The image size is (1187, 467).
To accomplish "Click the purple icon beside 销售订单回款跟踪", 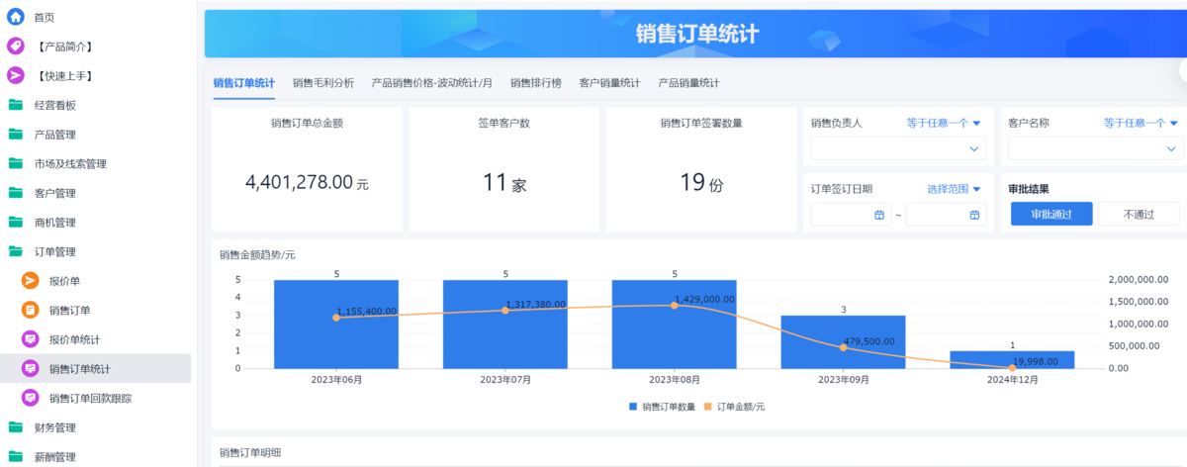I will (x=31, y=398).
